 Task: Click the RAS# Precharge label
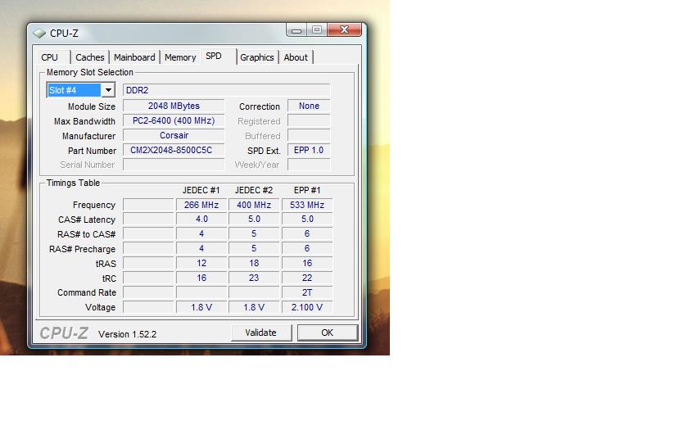point(82,249)
